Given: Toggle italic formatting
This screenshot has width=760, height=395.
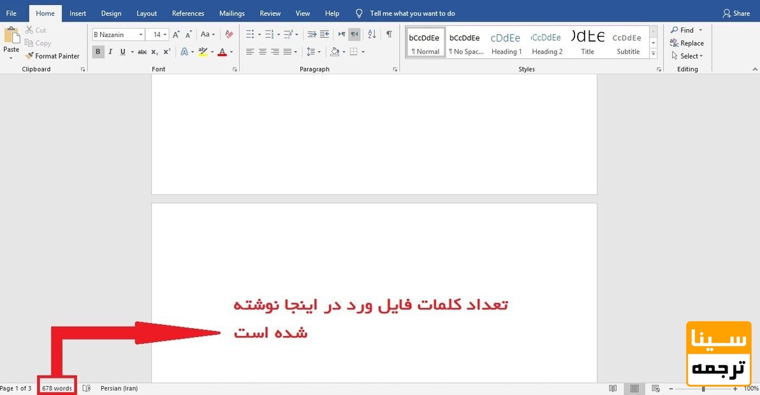Looking at the screenshot, I should (x=110, y=52).
